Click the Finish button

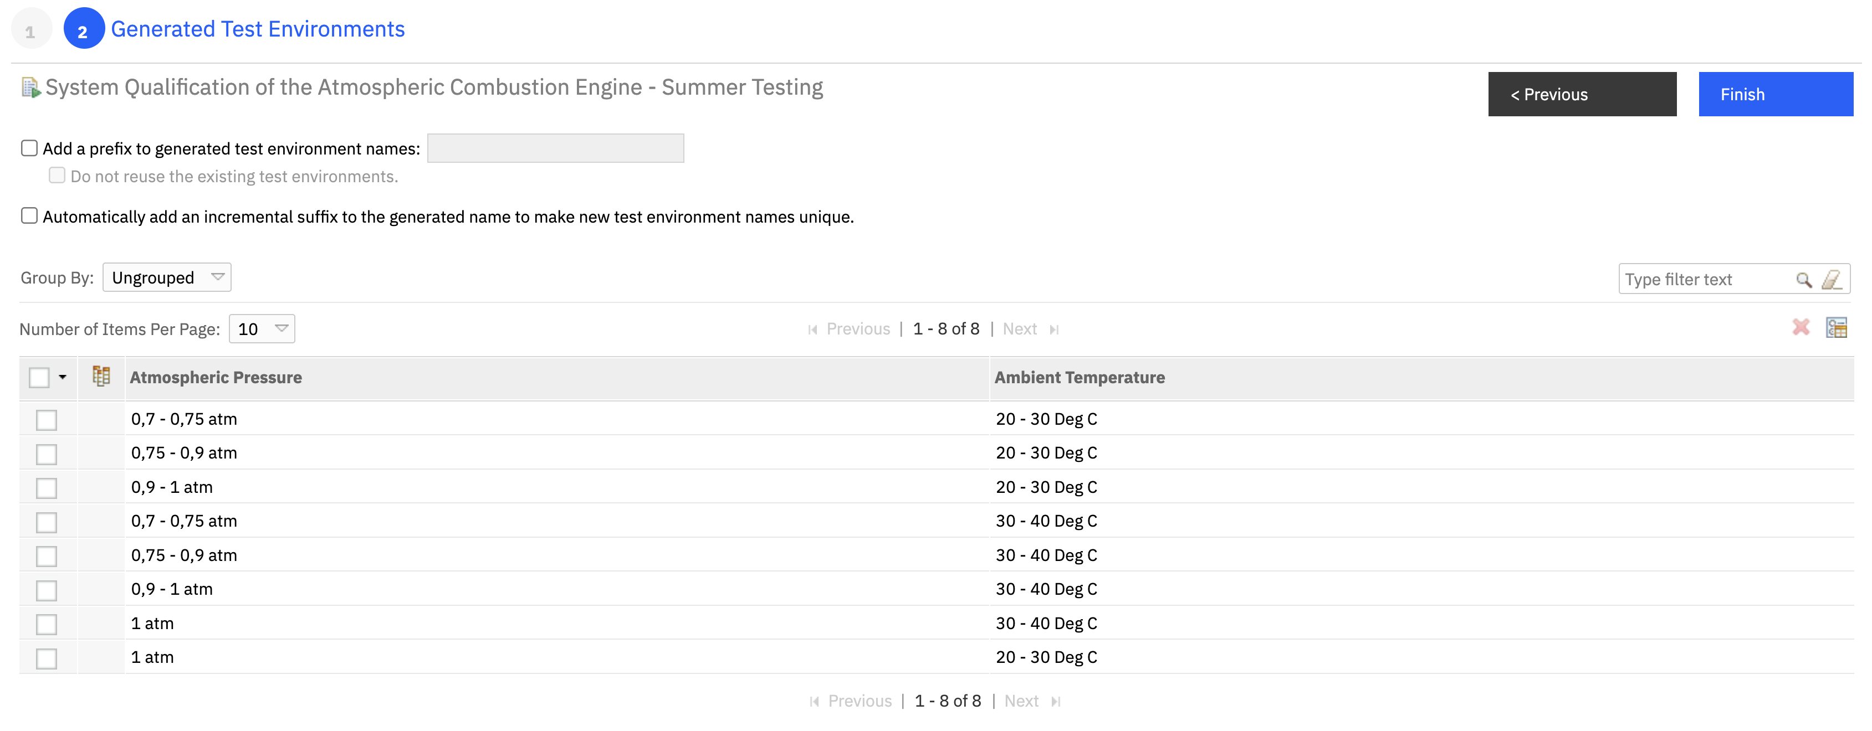click(1774, 94)
